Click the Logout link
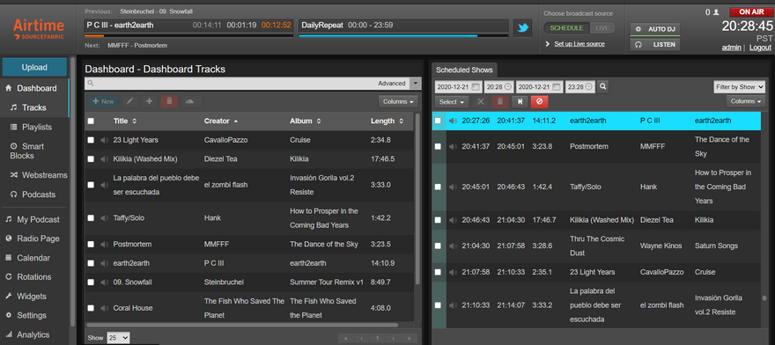Viewport: 775px width, 345px height. pyautogui.click(x=760, y=48)
